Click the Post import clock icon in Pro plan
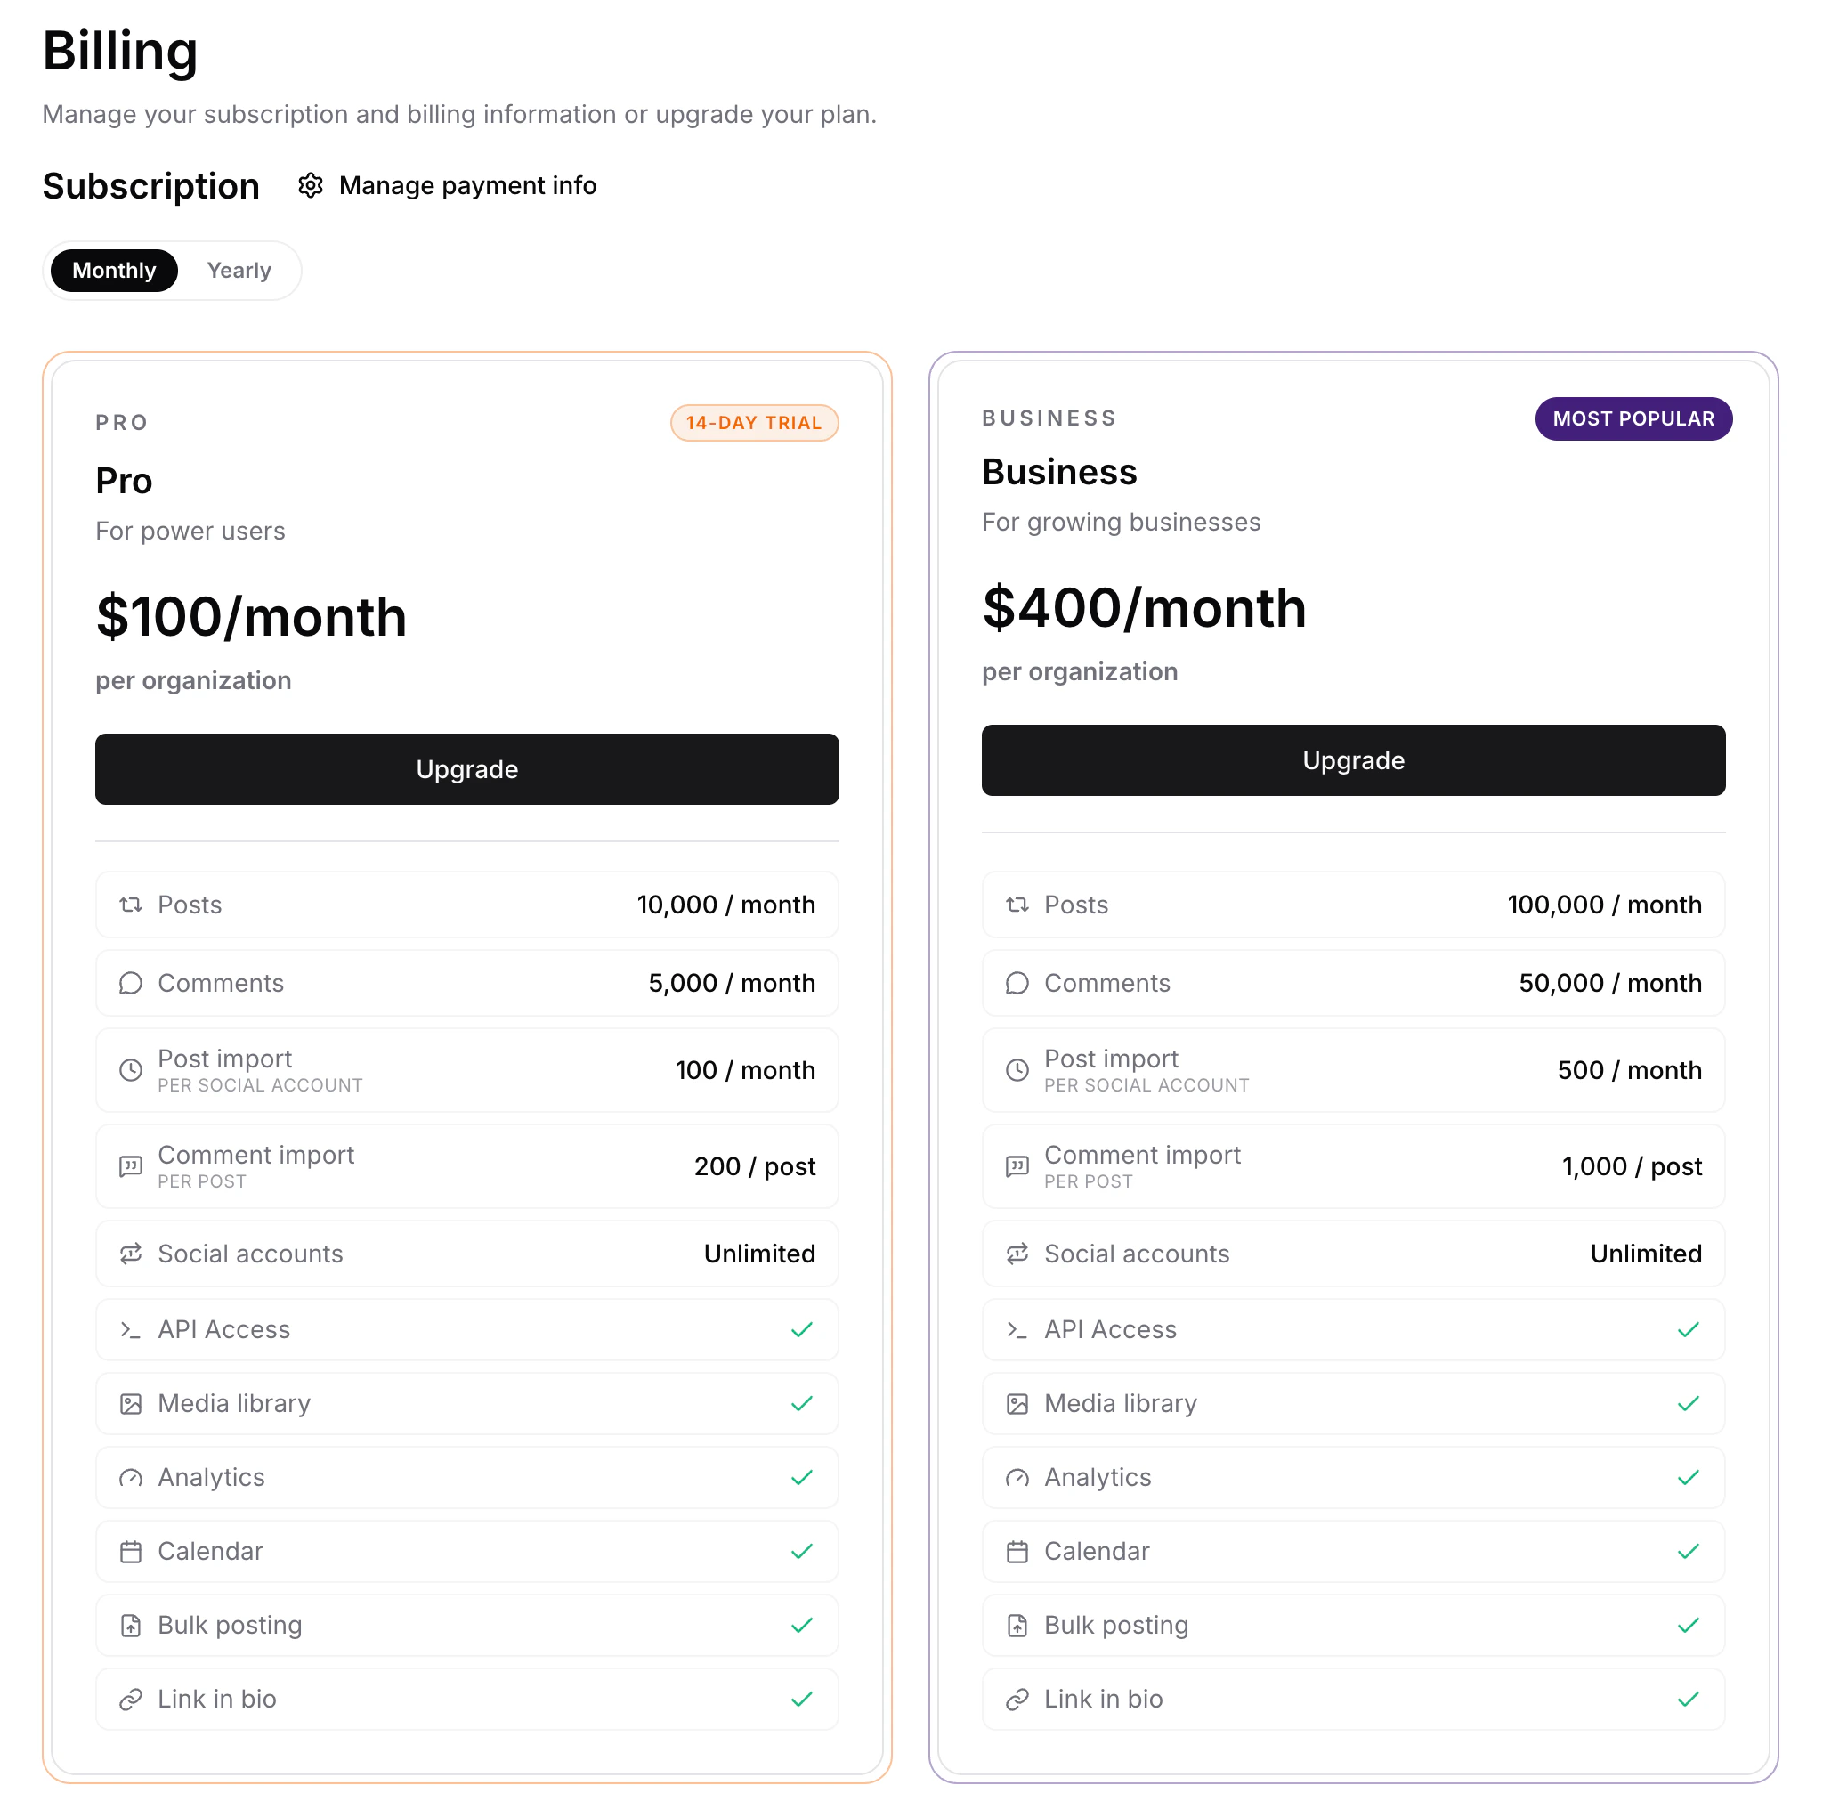Screen dimensions: 1823x1818 [x=131, y=1070]
